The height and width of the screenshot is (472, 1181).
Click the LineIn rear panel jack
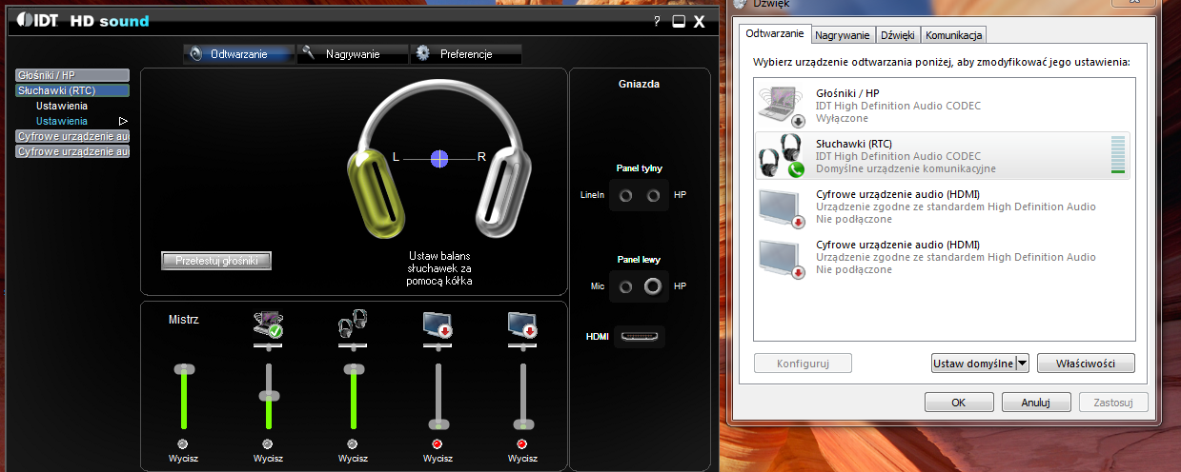pos(625,195)
